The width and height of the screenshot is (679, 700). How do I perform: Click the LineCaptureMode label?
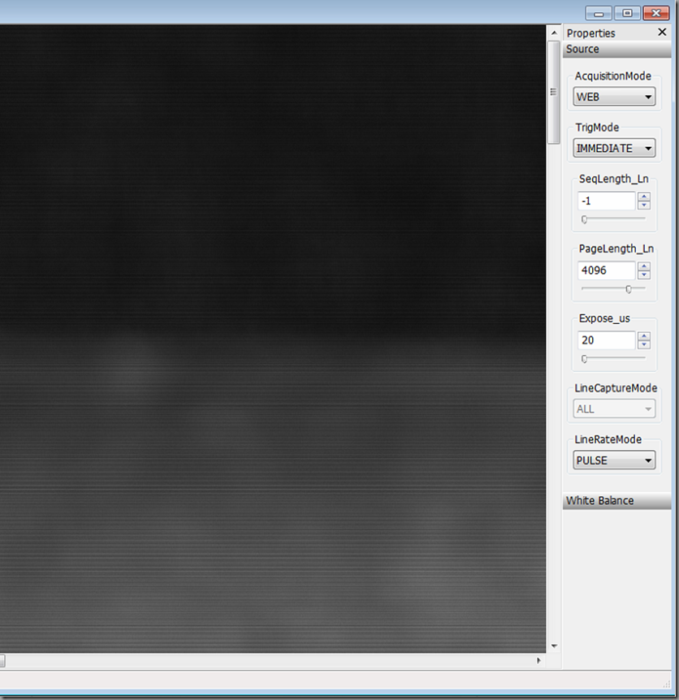click(616, 388)
